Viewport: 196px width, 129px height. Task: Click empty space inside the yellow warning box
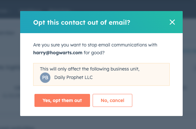click(x=131, y=78)
